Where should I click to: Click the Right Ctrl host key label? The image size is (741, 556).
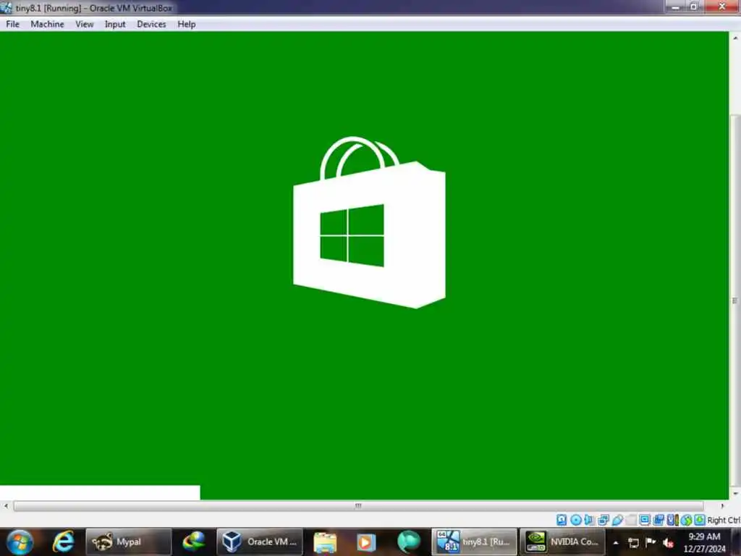pos(724,520)
